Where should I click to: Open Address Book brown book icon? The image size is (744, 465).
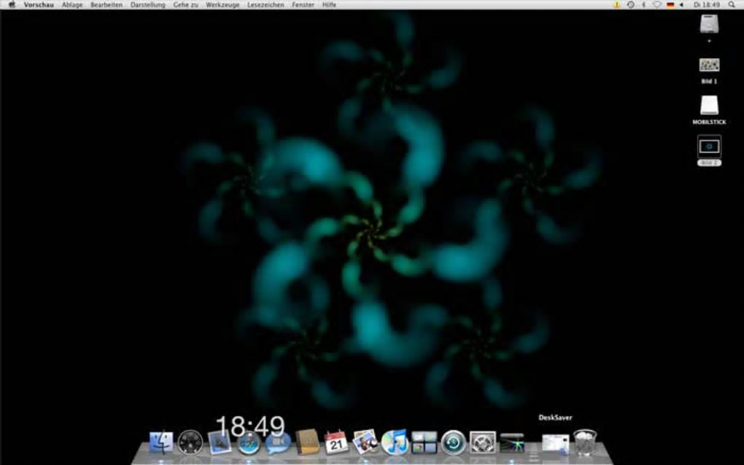(x=307, y=442)
